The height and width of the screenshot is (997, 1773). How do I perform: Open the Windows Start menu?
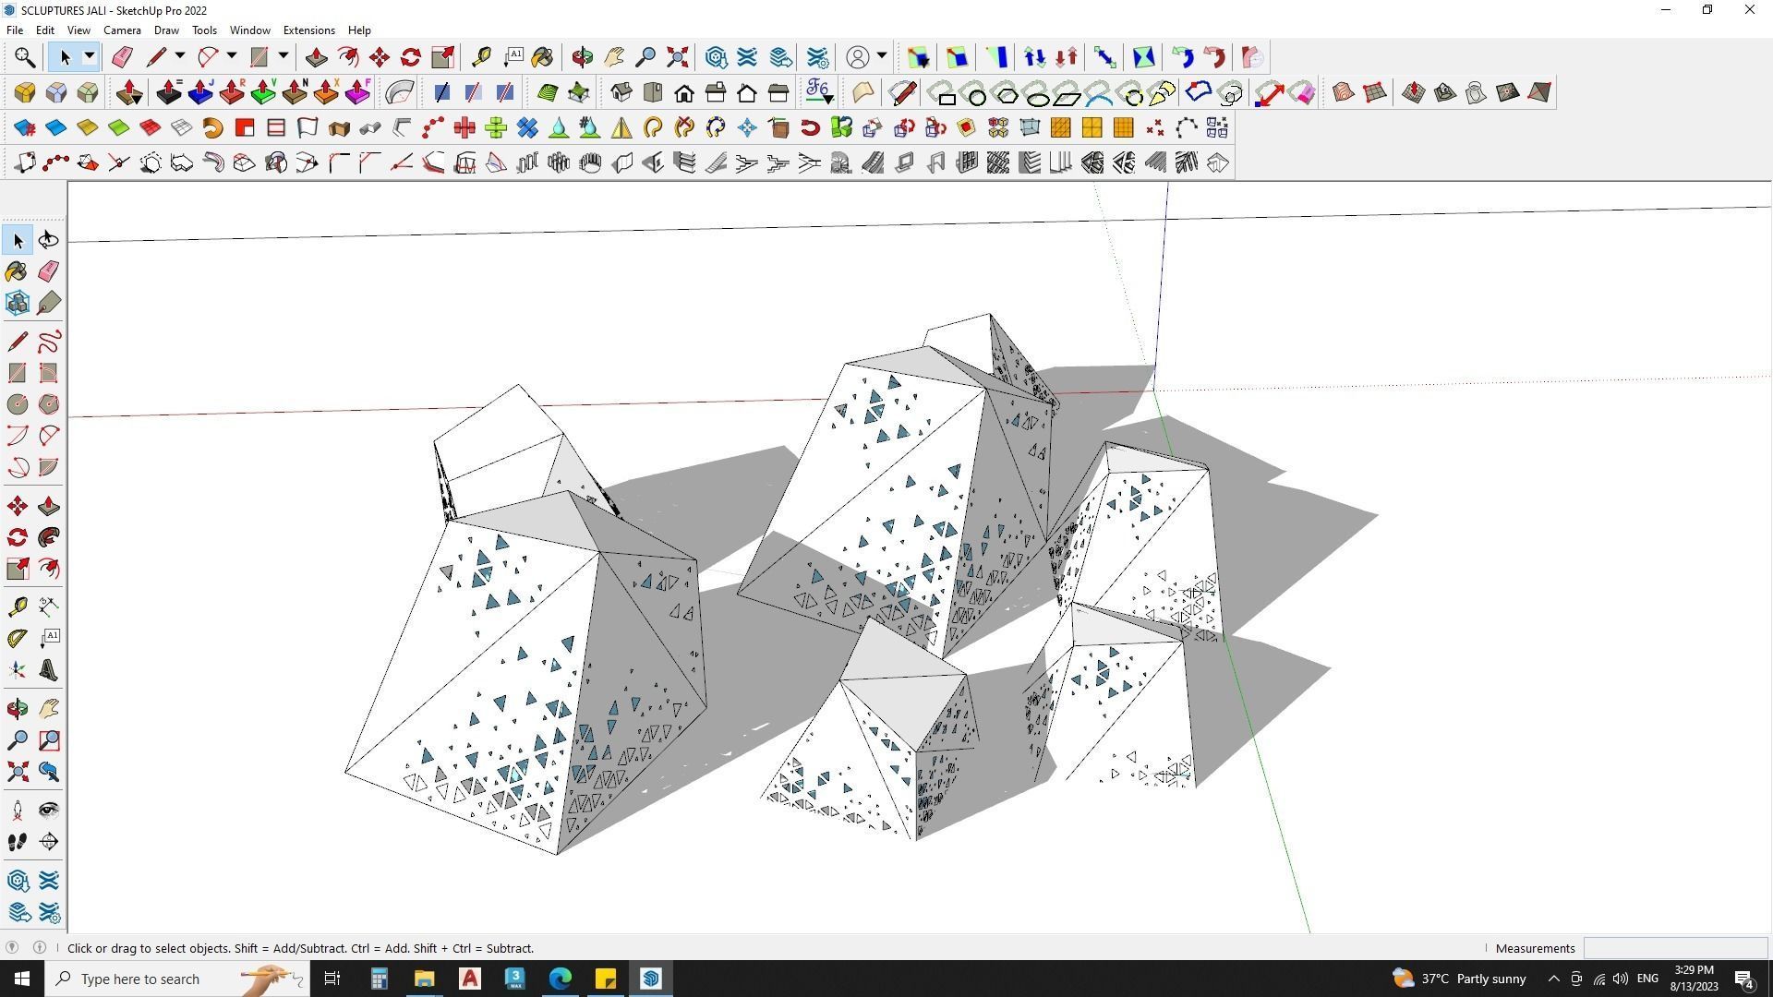click(x=22, y=979)
